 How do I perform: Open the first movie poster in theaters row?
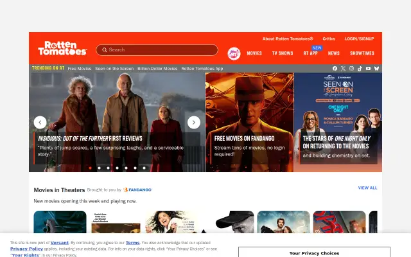click(x=60, y=222)
